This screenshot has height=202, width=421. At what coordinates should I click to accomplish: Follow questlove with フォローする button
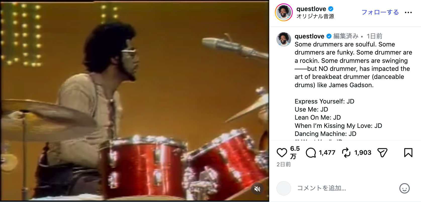[380, 12]
